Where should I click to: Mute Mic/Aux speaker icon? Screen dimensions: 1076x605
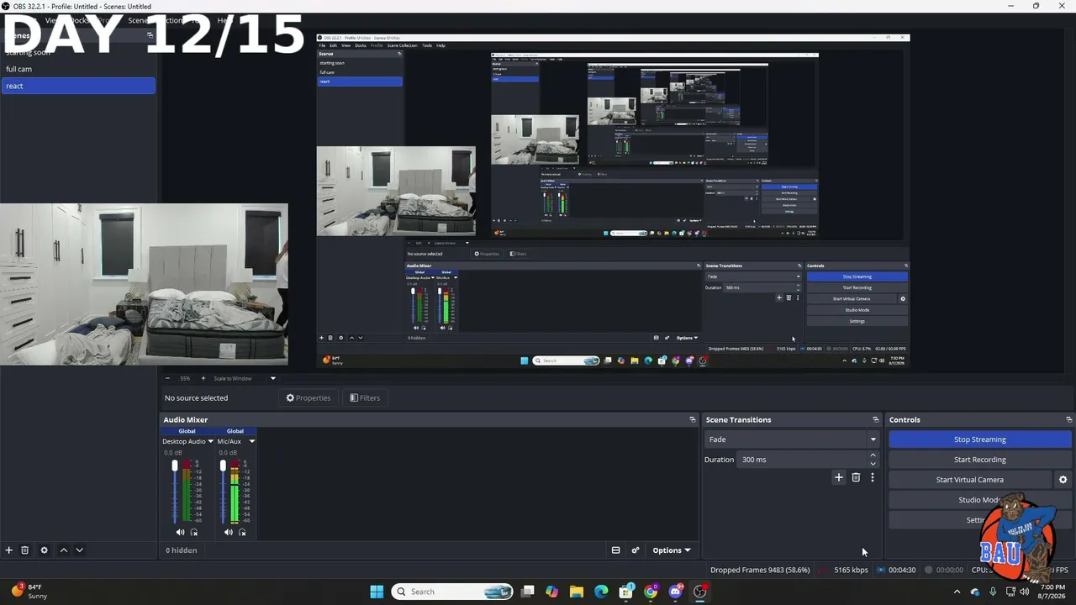pos(228,532)
